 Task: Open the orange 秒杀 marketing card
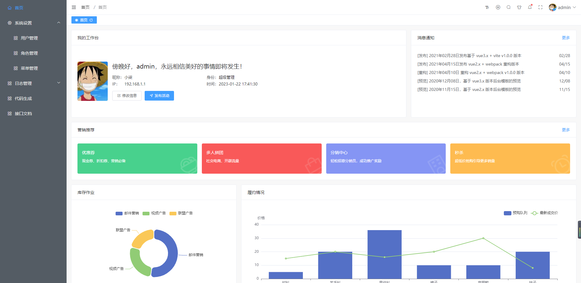(x=510, y=159)
